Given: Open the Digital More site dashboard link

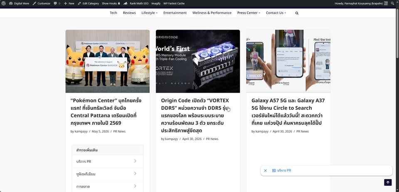Looking at the screenshot, I should (x=19, y=4).
